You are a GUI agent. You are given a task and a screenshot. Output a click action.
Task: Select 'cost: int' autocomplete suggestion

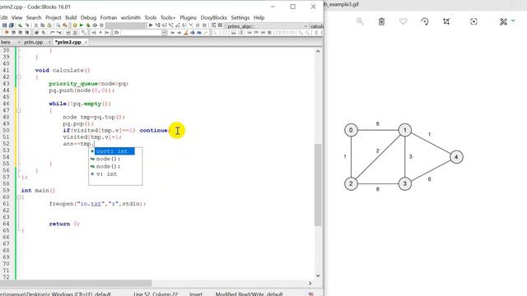tap(115, 151)
